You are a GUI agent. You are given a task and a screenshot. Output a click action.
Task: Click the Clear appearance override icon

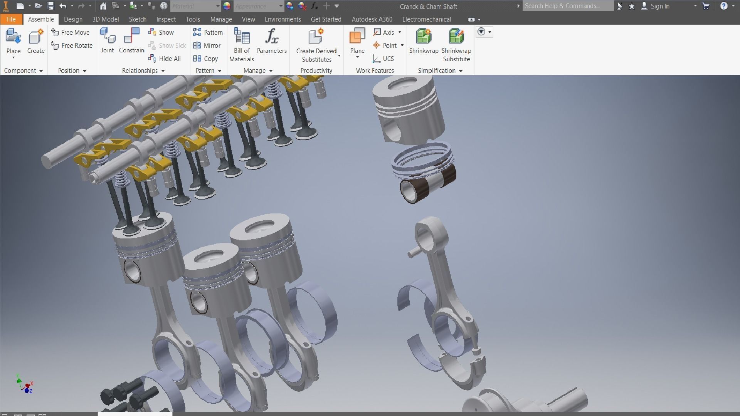click(302, 6)
